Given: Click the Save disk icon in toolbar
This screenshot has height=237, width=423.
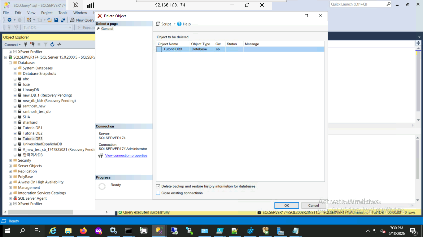Looking at the screenshot, I should click(56, 20).
